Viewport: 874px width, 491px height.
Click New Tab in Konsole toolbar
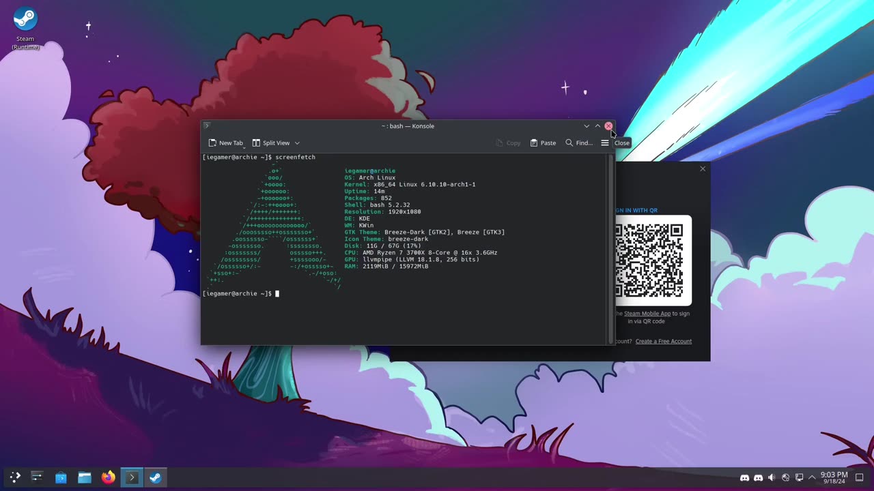click(225, 143)
